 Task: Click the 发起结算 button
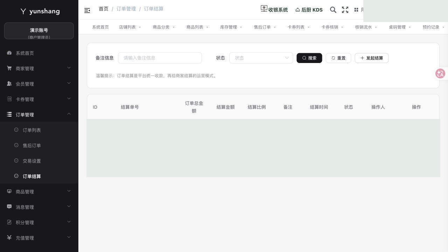pyautogui.click(x=372, y=58)
